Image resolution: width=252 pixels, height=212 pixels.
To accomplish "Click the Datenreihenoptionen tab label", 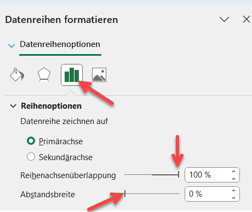I will coord(60,44).
